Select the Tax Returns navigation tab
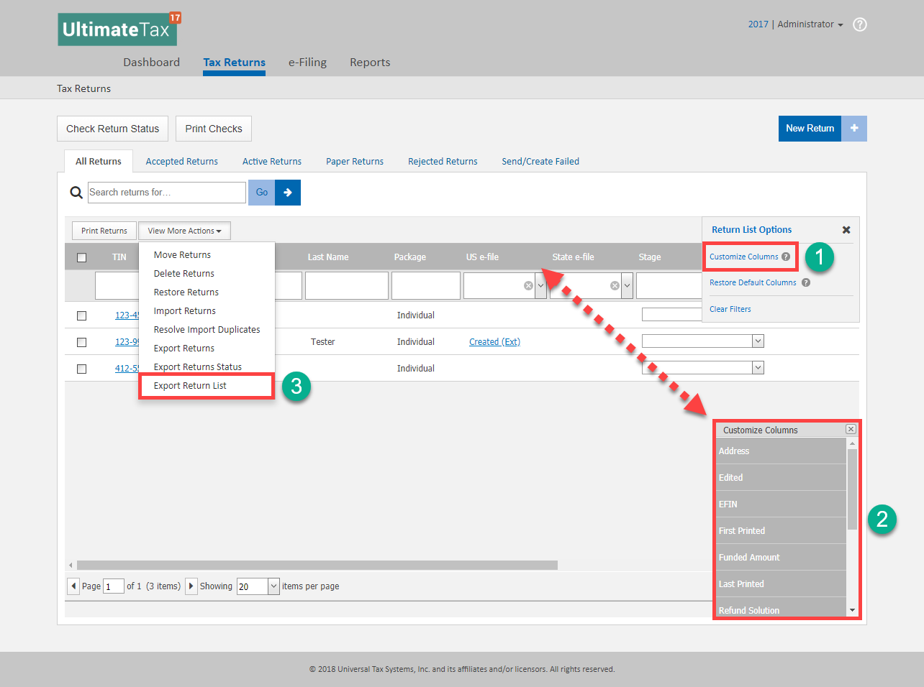The width and height of the screenshot is (924, 687). (x=234, y=63)
